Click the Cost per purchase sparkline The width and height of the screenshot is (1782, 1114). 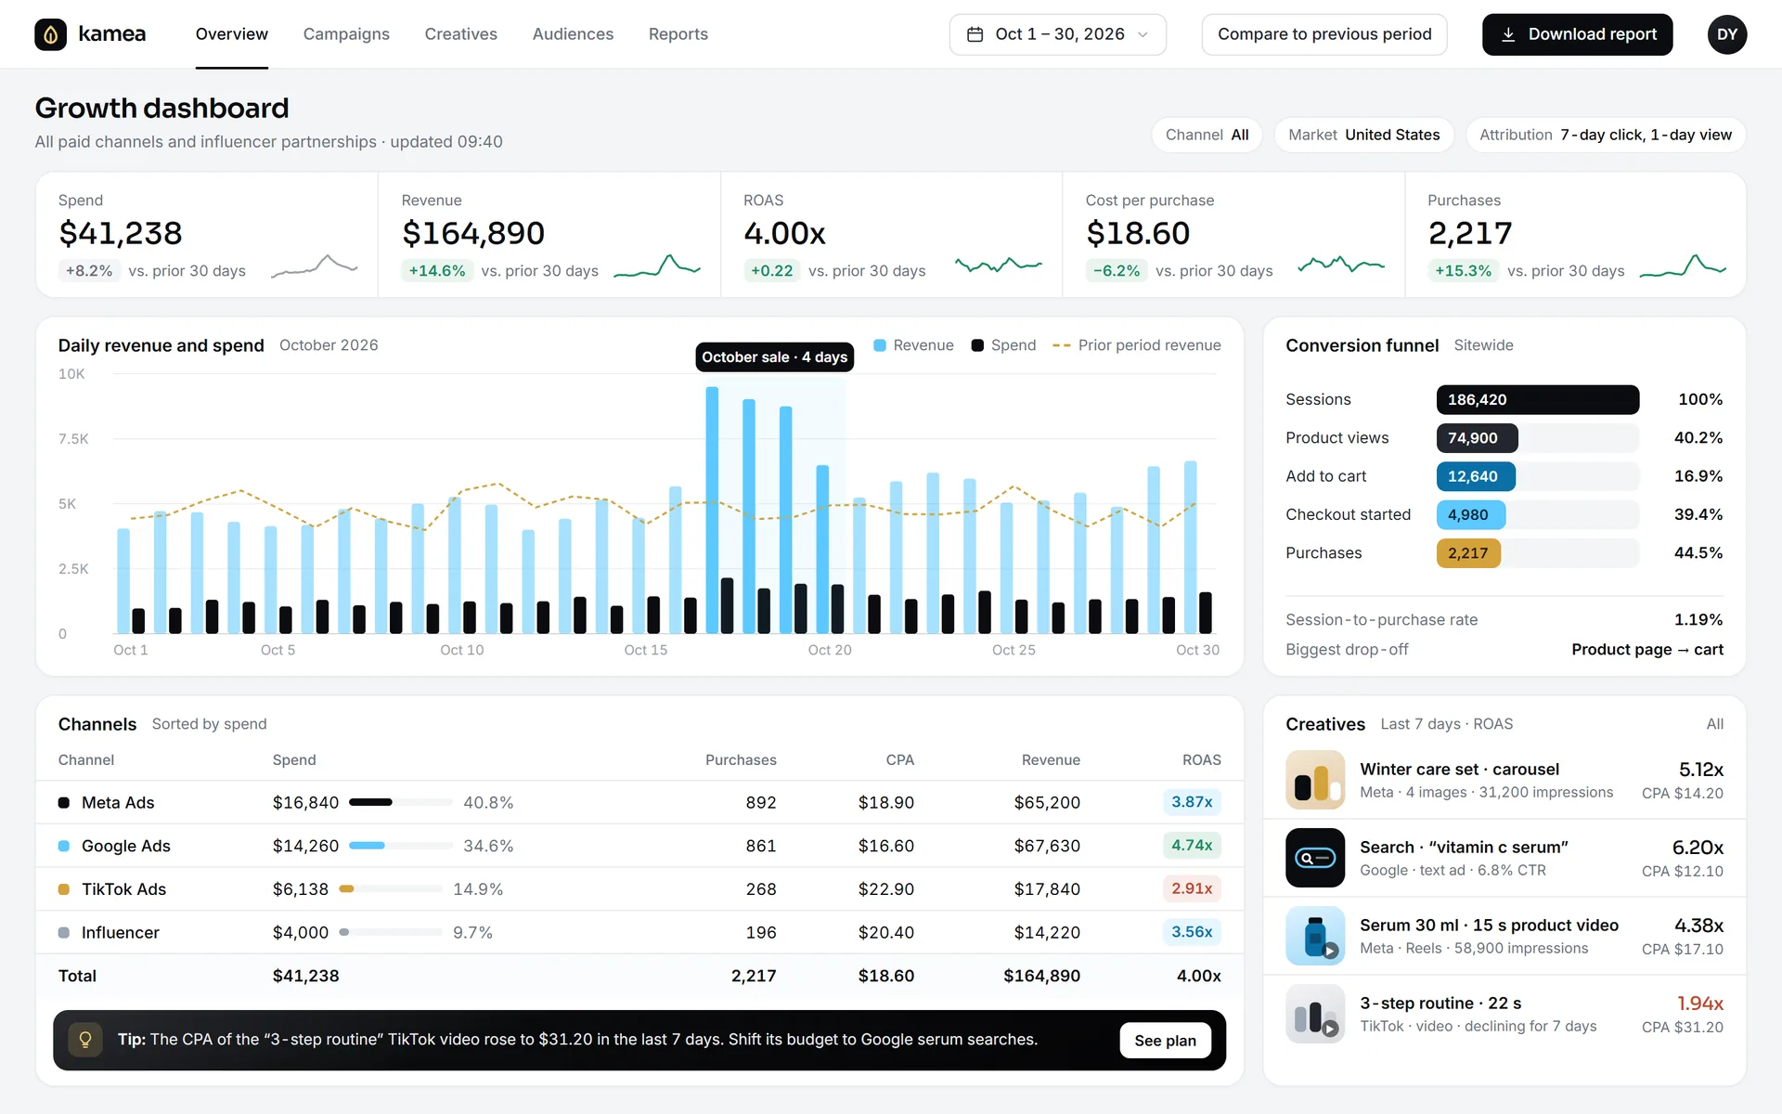click(1341, 266)
